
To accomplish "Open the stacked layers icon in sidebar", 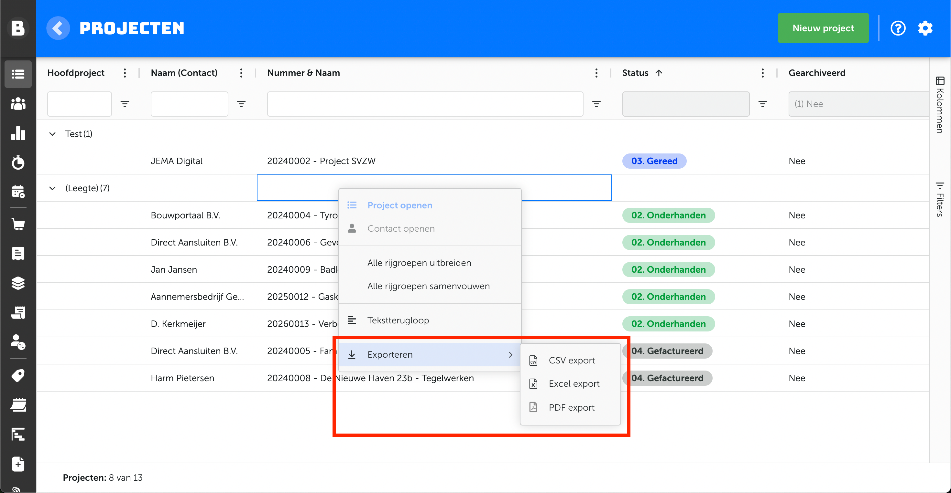I will (x=18, y=283).
